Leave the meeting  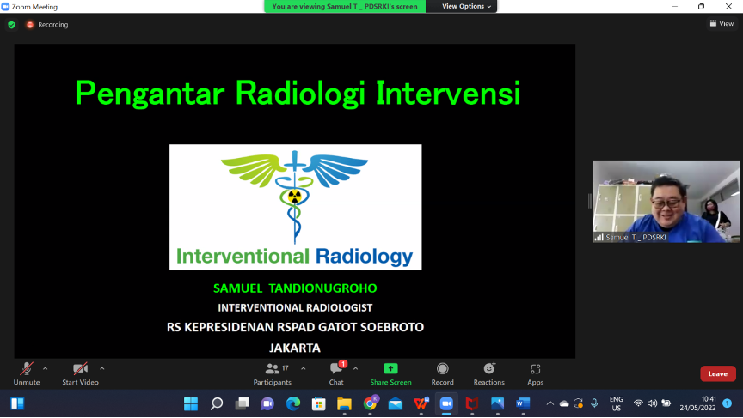click(x=718, y=373)
